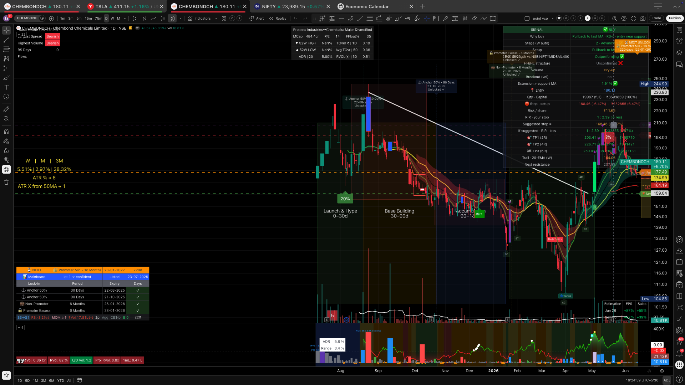This screenshot has width=685, height=385.
Task: Collapse the volume pane legend showing 4
Action: click(20, 328)
